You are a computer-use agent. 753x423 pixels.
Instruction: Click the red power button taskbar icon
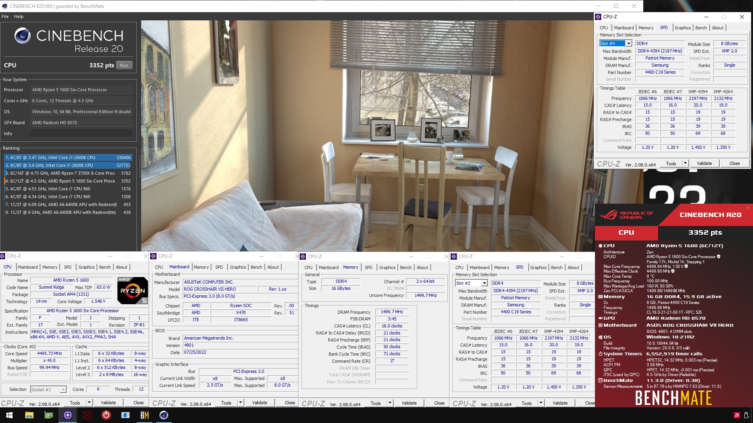click(106, 415)
